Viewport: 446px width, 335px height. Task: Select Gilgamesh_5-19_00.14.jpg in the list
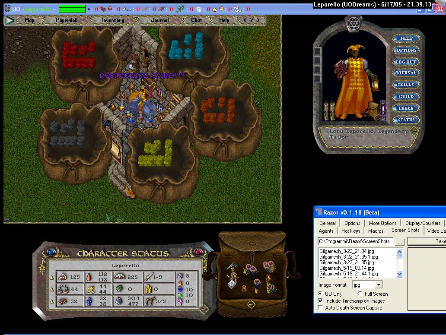coord(347,268)
